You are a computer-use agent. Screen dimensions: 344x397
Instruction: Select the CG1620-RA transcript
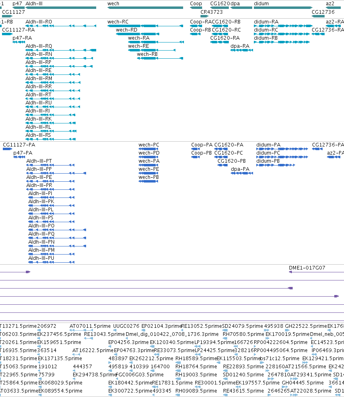click(219, 42)
